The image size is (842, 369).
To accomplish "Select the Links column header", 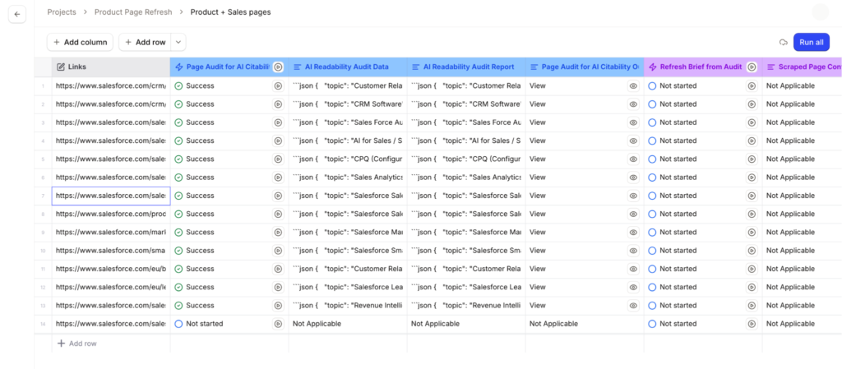I will (111, 67).
